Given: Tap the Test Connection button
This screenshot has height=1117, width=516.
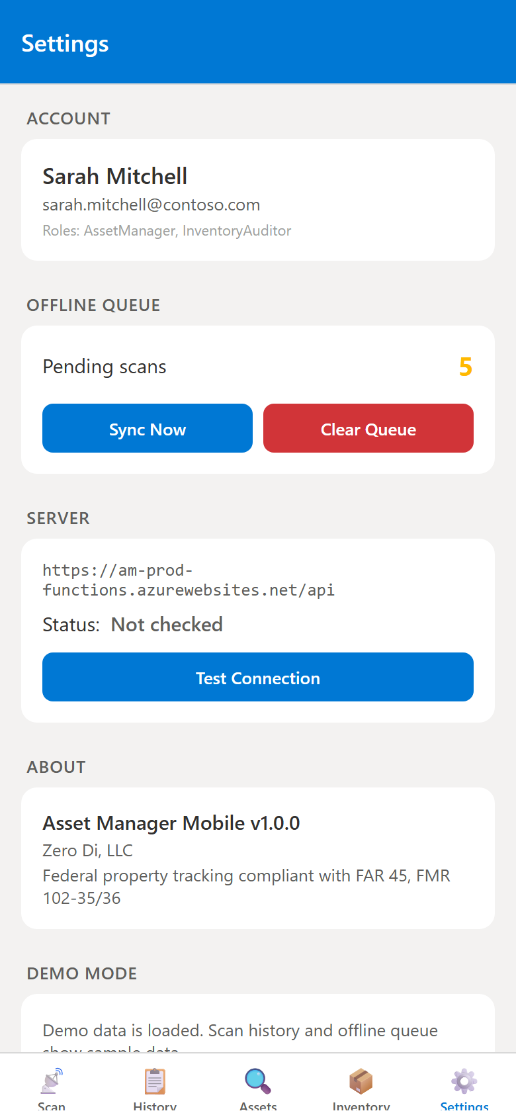Looking at the screenshot, I should (258, 678).
